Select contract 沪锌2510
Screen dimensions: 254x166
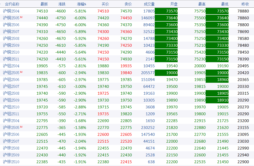pos(11,162)
